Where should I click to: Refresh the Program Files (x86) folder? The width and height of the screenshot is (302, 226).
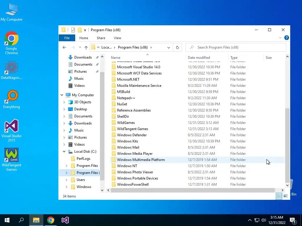point(177,47)
